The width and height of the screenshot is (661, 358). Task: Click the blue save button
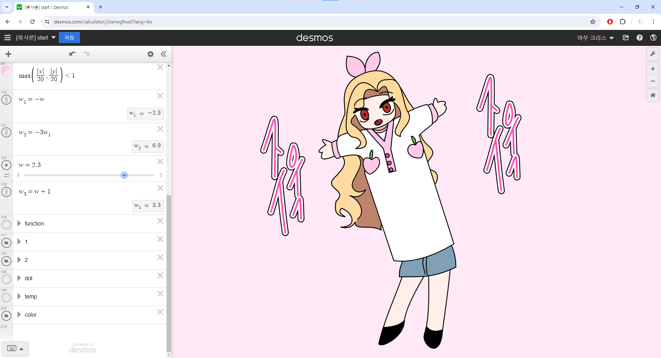pos(69,38)
